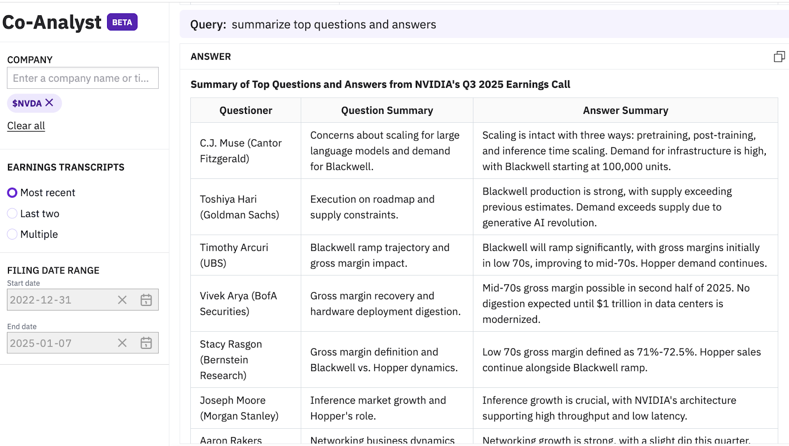Click the query text bar
Image resolution: width=789 pixels, height=446 pixels.
[483, 24]
